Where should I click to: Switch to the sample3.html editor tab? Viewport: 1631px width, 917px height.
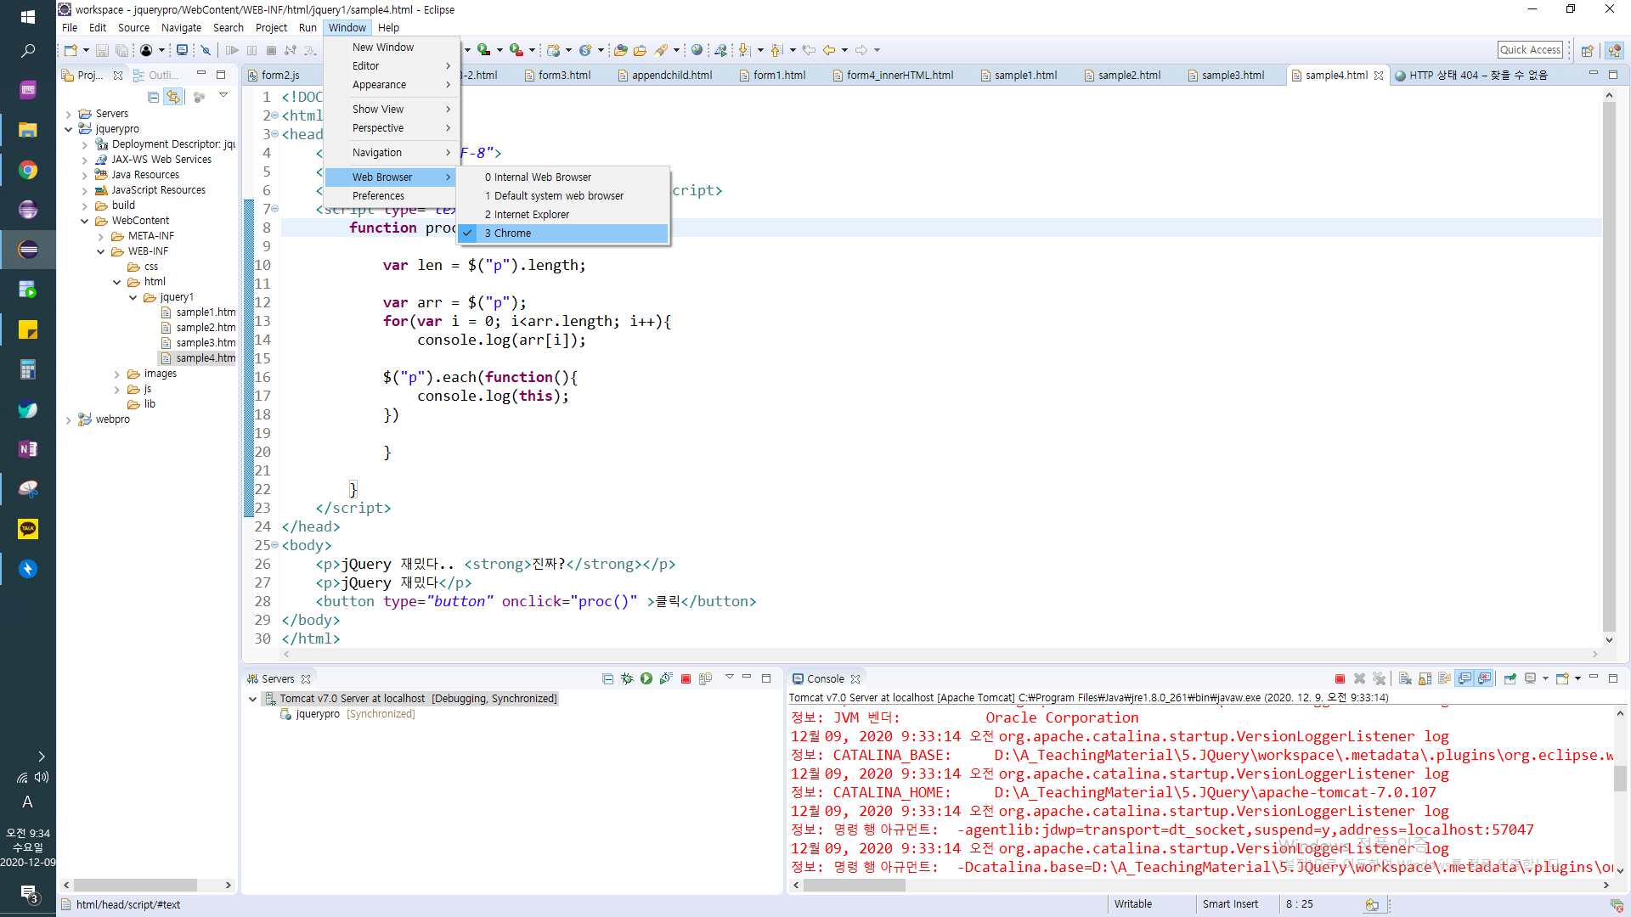tap(1233, 75)
